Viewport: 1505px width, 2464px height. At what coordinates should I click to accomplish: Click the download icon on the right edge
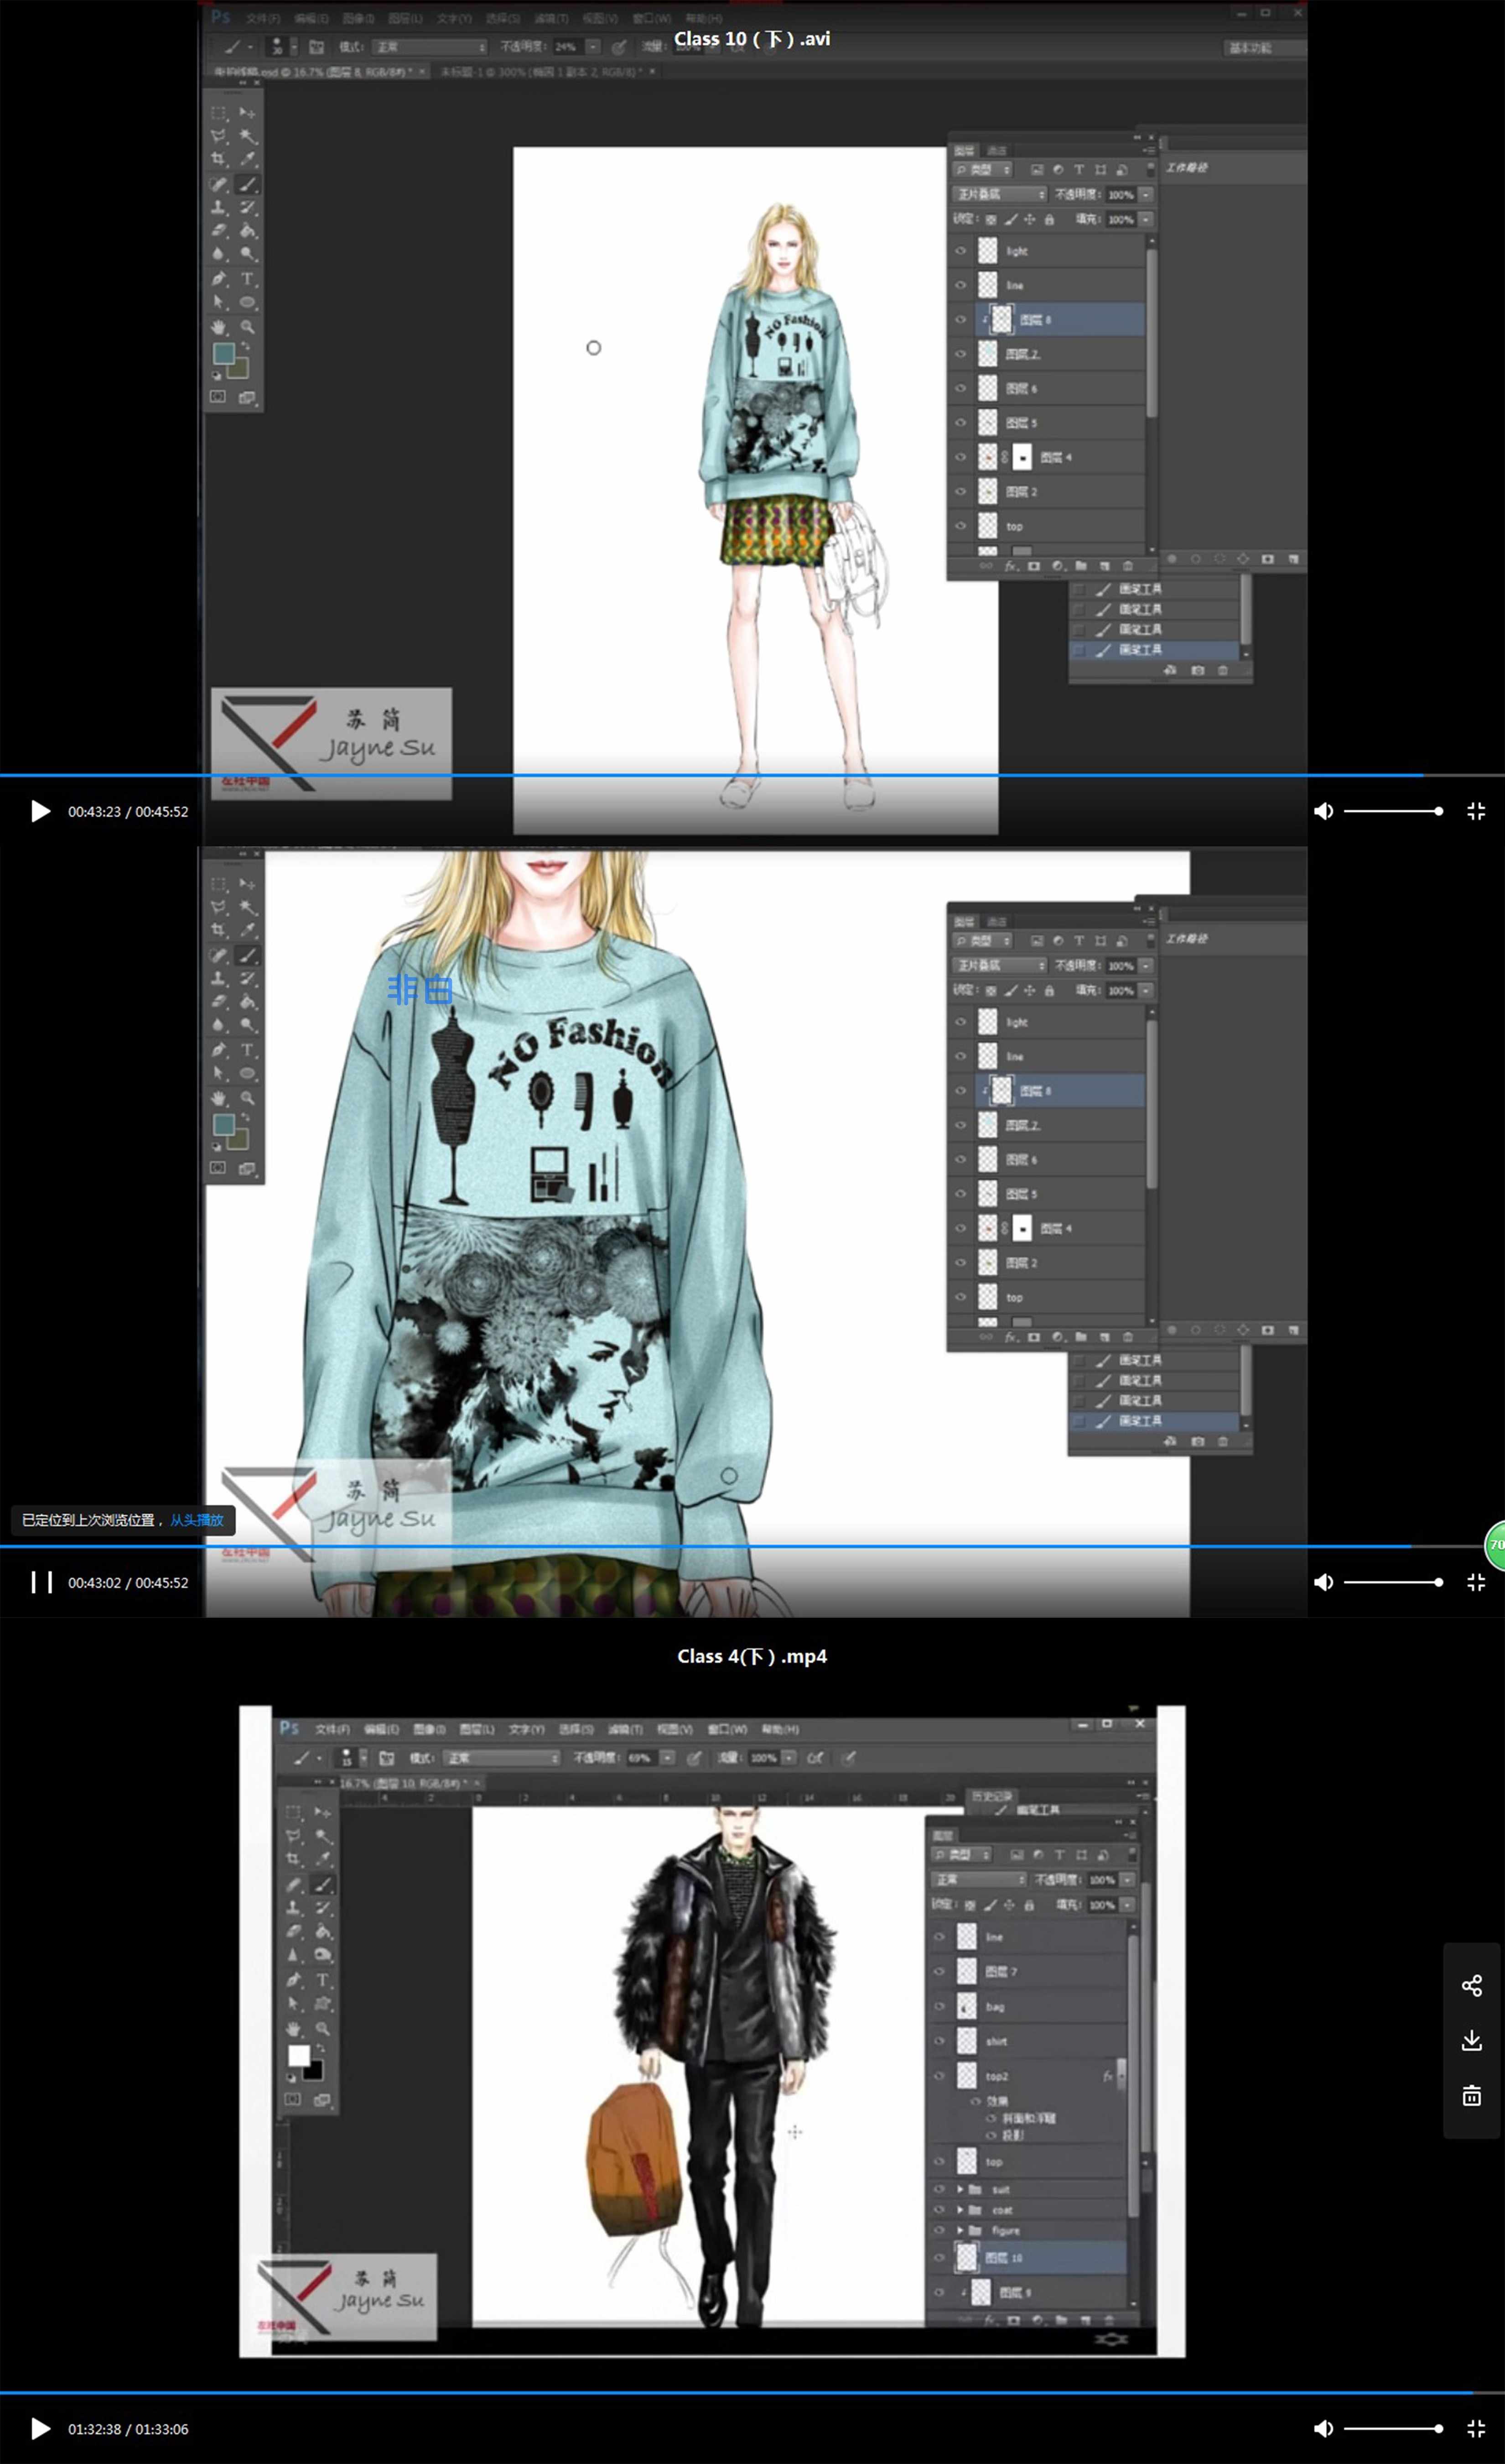click(1472, 2040)
